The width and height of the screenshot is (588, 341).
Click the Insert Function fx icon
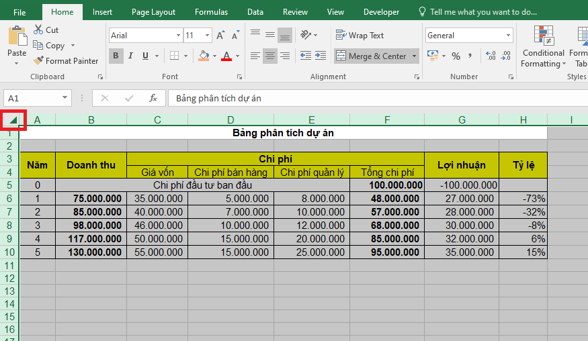tap(153, 98)
